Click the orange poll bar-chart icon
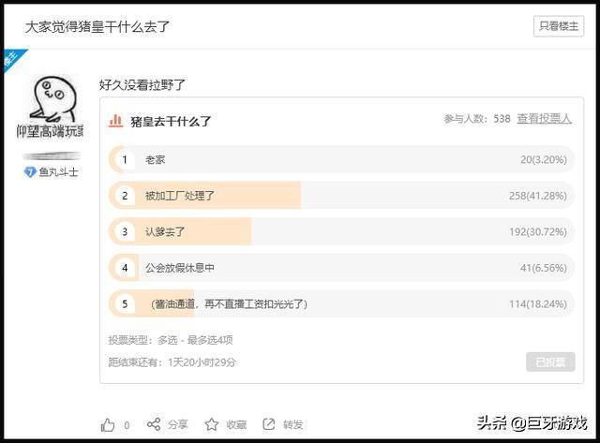 coord(116,120)
